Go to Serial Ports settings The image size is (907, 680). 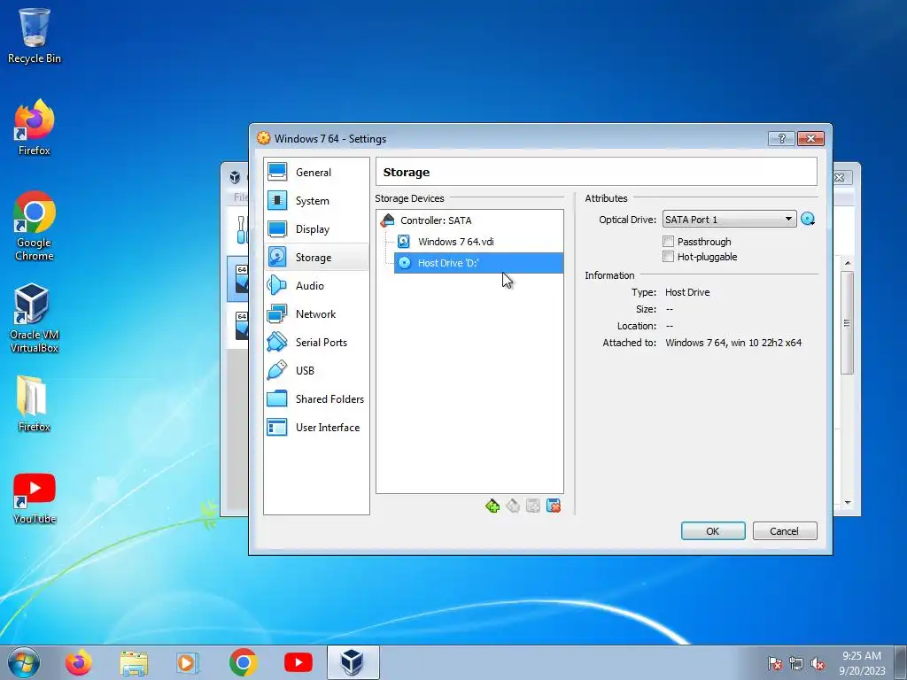pos(316,343)
